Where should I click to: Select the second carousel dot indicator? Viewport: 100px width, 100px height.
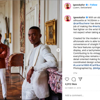click(22, 97)
